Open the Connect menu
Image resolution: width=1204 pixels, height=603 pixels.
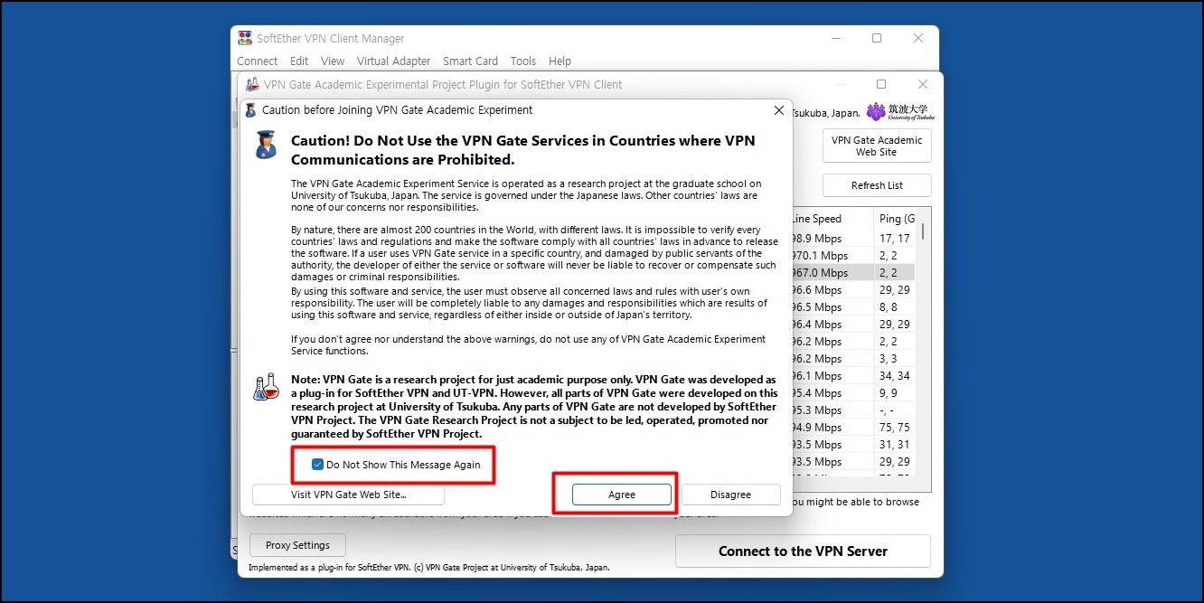258,61
